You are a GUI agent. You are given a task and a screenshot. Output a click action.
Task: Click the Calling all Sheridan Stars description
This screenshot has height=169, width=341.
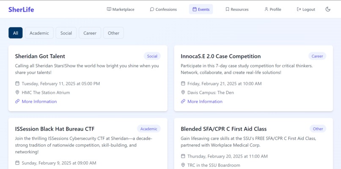coord(87,69)
